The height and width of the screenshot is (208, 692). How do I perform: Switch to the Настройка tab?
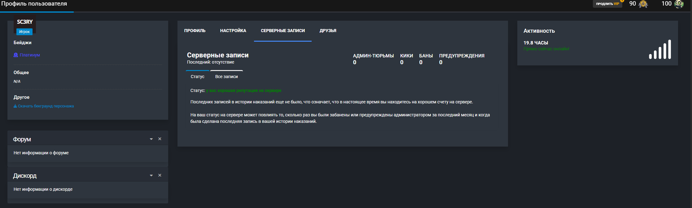point(233,31)
